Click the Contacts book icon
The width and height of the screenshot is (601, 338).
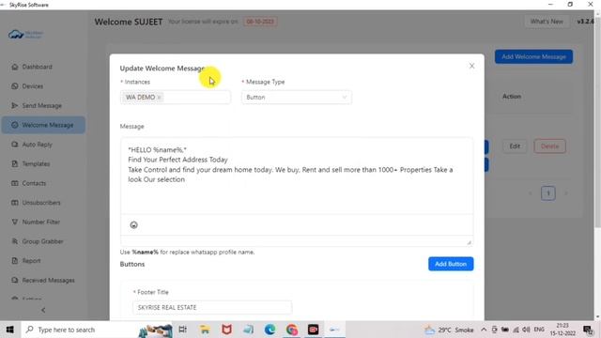15,183
